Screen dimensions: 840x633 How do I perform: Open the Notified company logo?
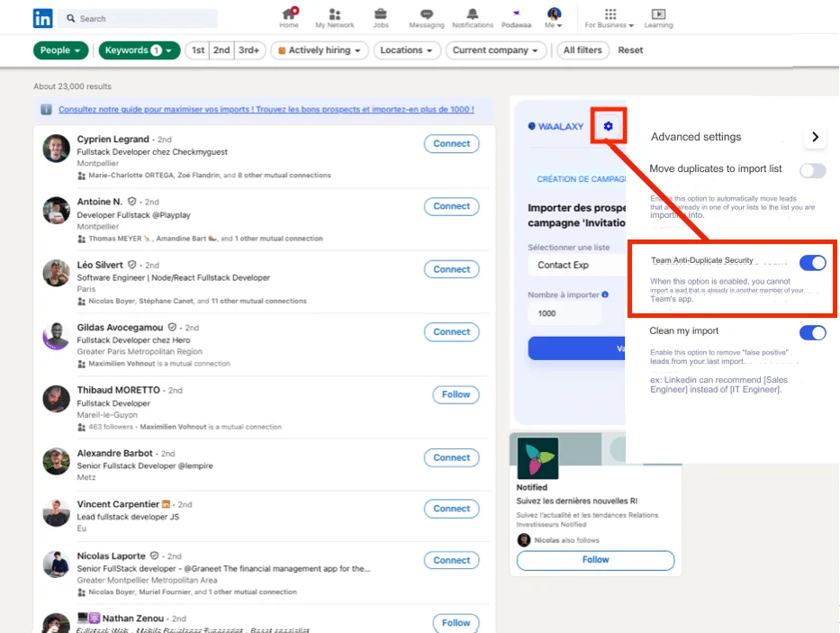pyautogui.click(x=537, y=458)
